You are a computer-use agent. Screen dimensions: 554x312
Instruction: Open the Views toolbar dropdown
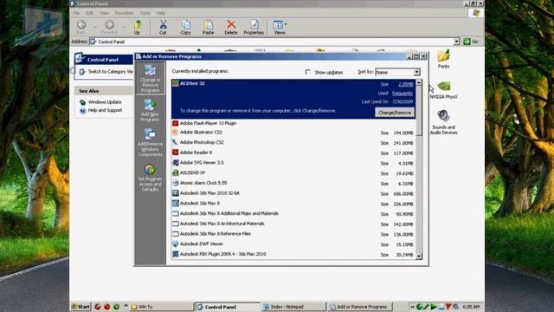280,27
